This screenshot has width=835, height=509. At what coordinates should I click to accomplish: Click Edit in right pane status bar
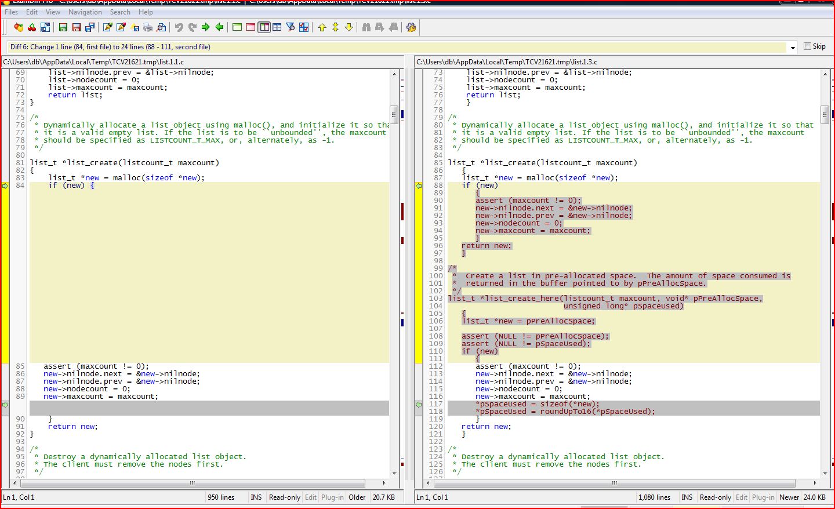742,497
